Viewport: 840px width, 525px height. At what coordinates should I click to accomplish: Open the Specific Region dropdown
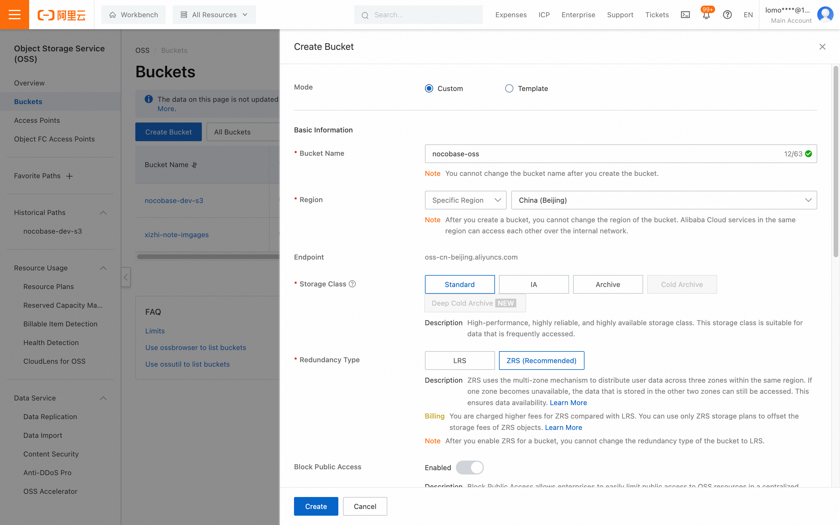coord(465,200)
